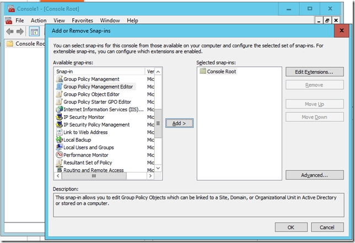
Task: Click the Group Policy Management snap-in icon
Action: tap(60, 79)
